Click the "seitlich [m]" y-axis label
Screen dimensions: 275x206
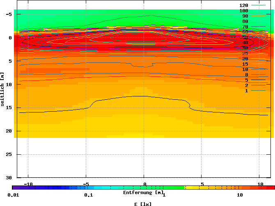pos(2,90)
